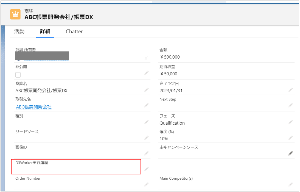This screenshot has width=300, height=192.
Task: Select the 詳細 tab
Action: tap(45, 32)
